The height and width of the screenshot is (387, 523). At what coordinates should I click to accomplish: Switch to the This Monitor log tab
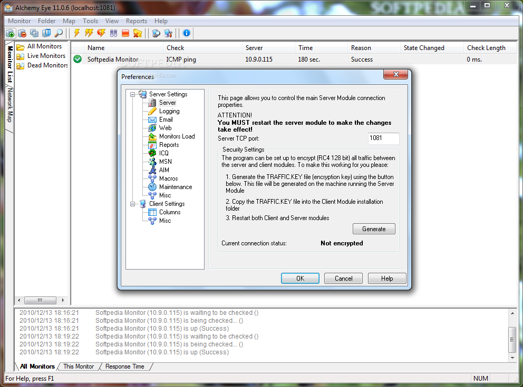point(79,366)
